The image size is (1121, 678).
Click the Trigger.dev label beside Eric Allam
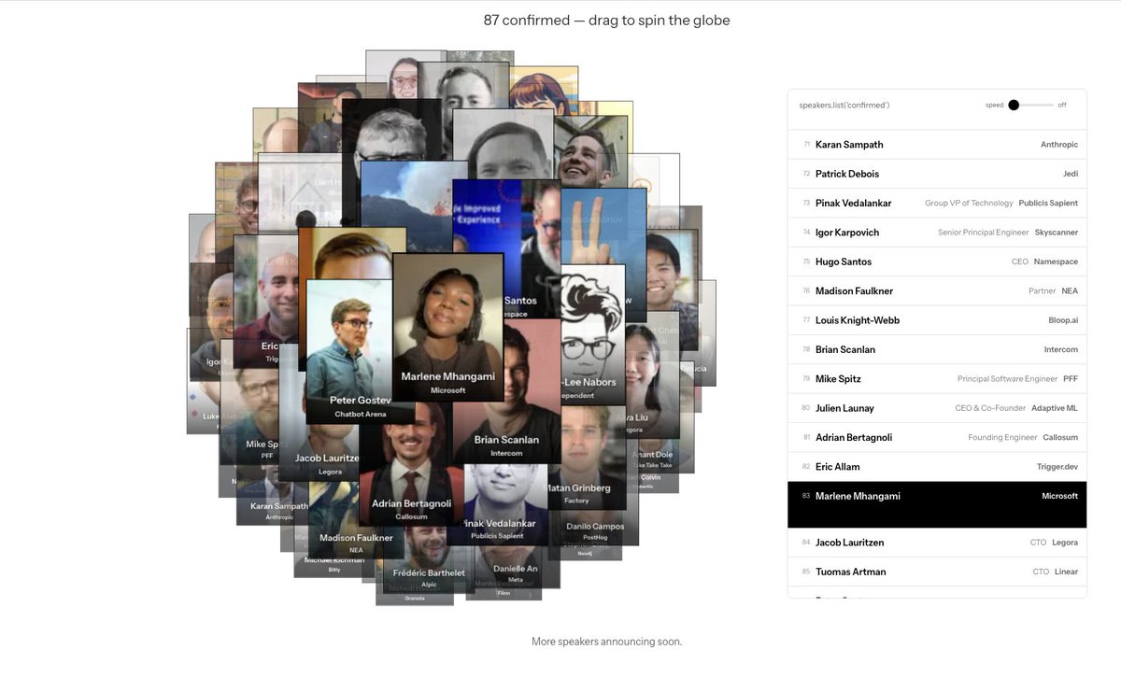[x=1057, y=467]
